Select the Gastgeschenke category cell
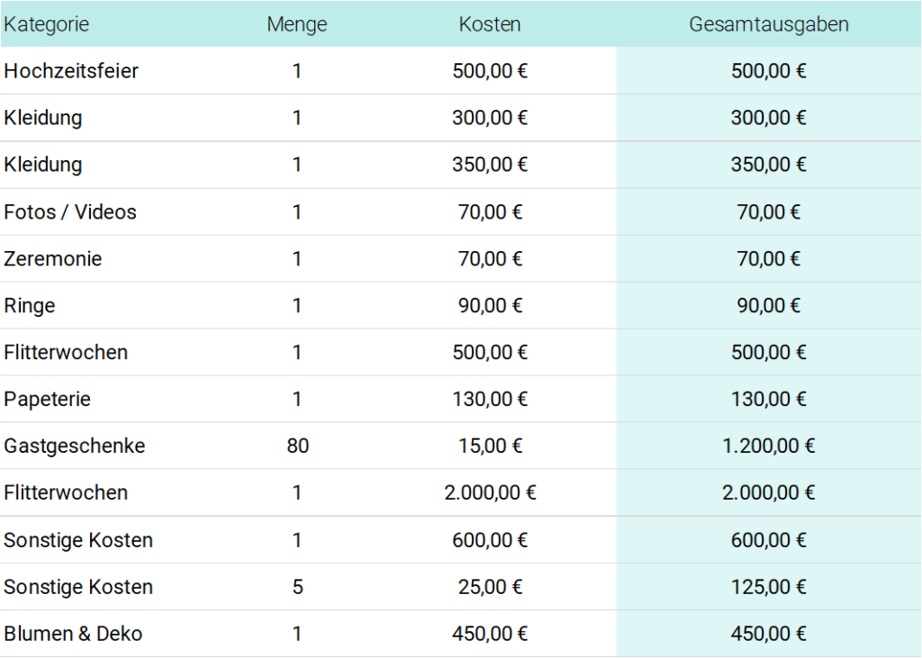Viewport: 922px width, 658px height. click(x=75, y=446)
